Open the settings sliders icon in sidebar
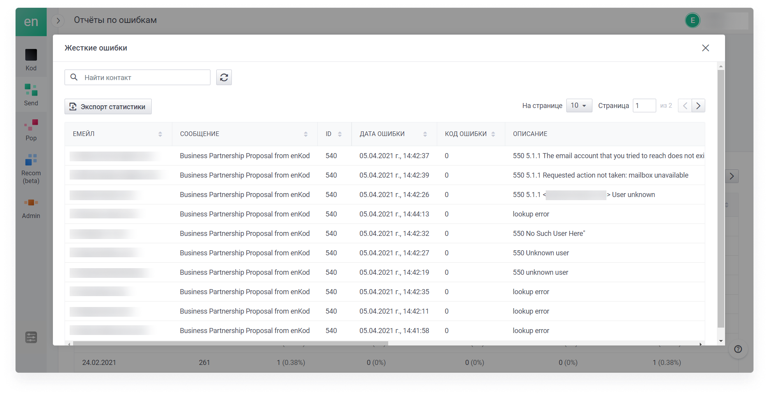The height and width of the screenshot is (396, 769). click(31, 337)
